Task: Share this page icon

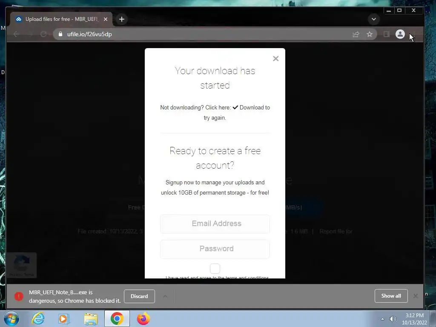Action: [356, 34]
